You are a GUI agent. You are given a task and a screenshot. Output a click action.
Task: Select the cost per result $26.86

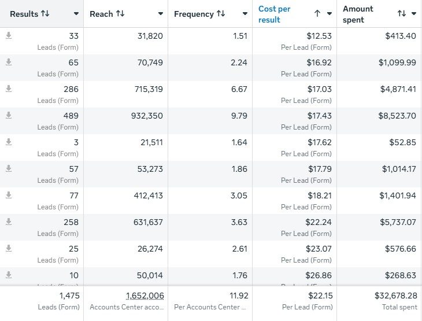[319, 275]
